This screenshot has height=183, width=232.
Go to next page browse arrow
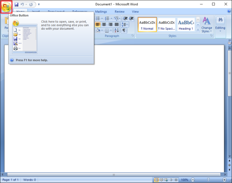[230, 170]
